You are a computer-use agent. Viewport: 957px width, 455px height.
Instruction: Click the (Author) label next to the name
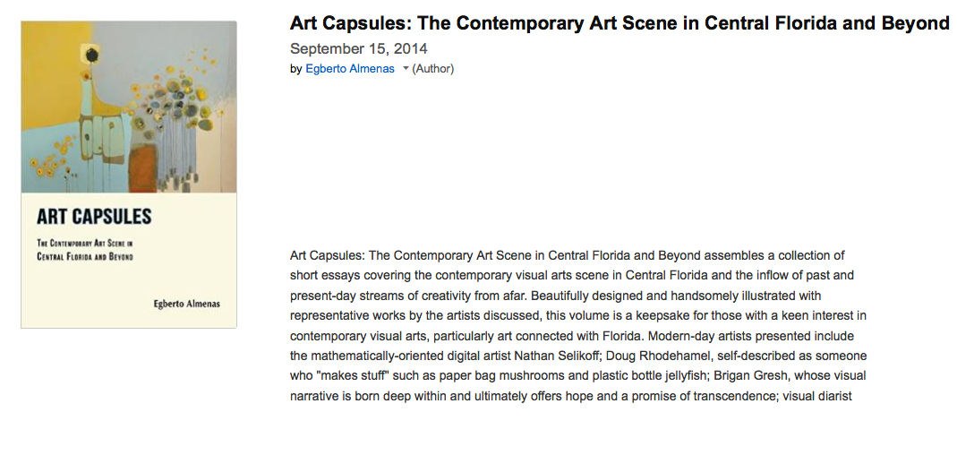[433, 69]
